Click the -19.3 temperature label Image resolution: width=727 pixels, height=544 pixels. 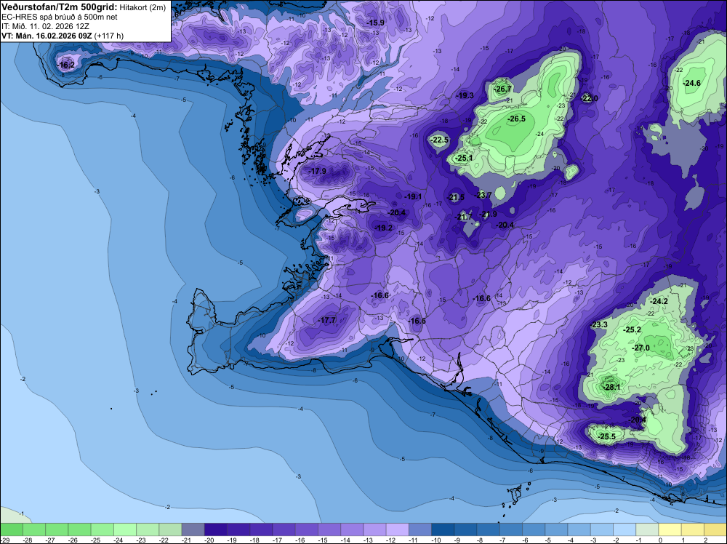[465, 95]
